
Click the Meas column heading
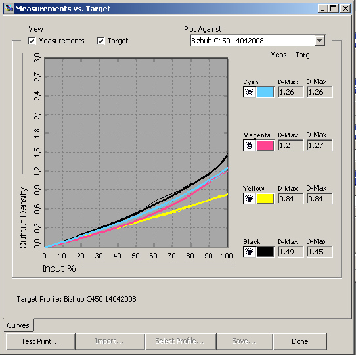point(278,55)
